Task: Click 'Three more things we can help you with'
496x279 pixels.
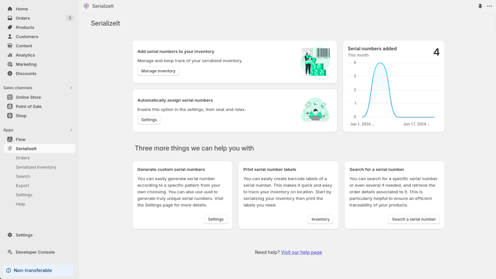Action: pyautogui.click(x=194, y=148)
